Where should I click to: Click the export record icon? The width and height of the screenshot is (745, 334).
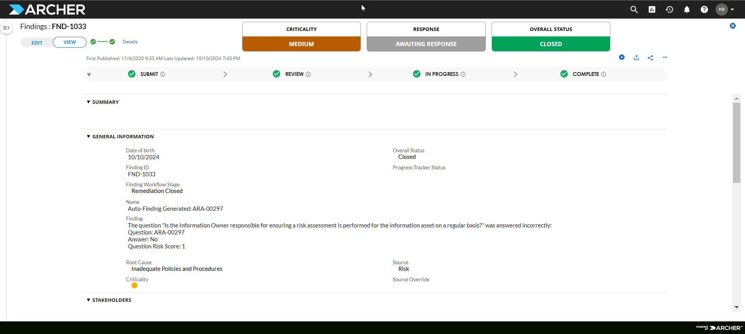[636, 57]
